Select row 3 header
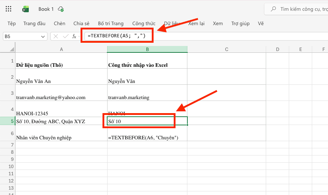 [x=8, y=93]
